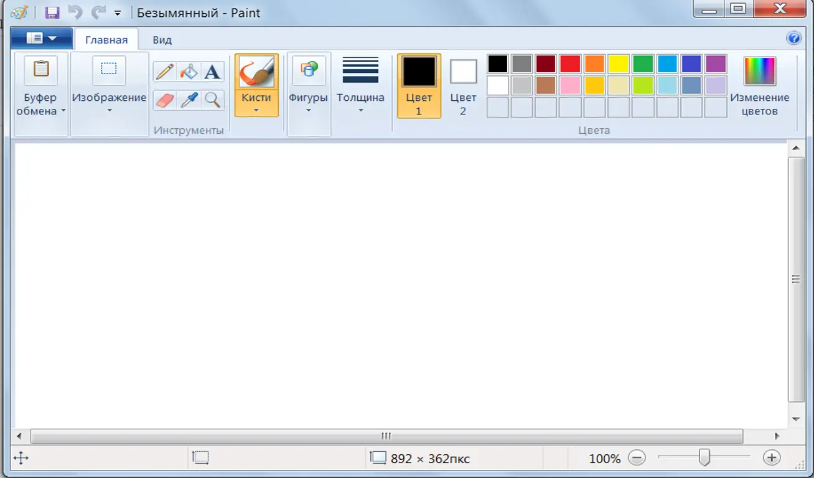814x478 pixels.
Task: Open the Help question mark icon
Action: [794, 39]
